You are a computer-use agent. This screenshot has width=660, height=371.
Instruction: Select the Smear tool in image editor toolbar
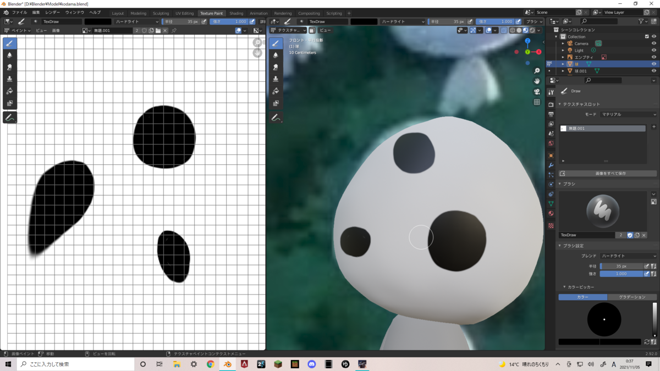(x=10, y=67)
